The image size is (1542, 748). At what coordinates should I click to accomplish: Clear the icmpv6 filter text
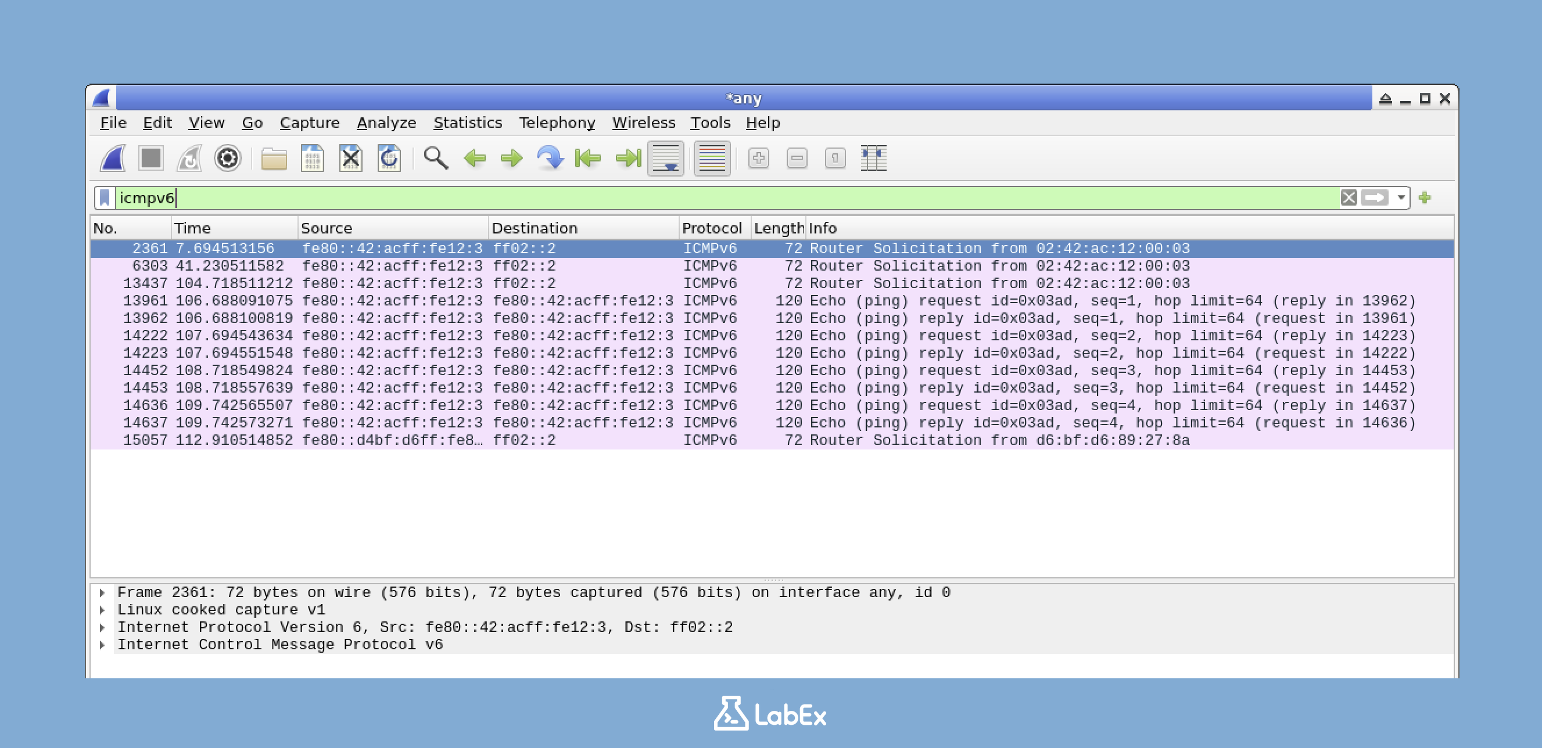[x=1349, y=198]
